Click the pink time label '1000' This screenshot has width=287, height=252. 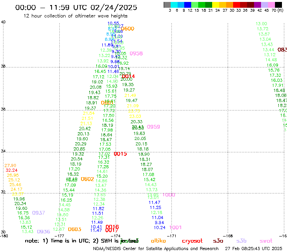pyautogui.click(x=169, y=195)
